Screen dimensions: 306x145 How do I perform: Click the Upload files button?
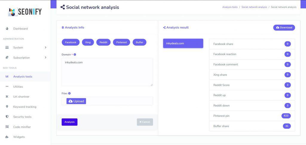pyautogui.click(x=76, y=101)
